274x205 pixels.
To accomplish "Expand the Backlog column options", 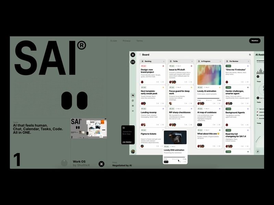I will 164,61.
